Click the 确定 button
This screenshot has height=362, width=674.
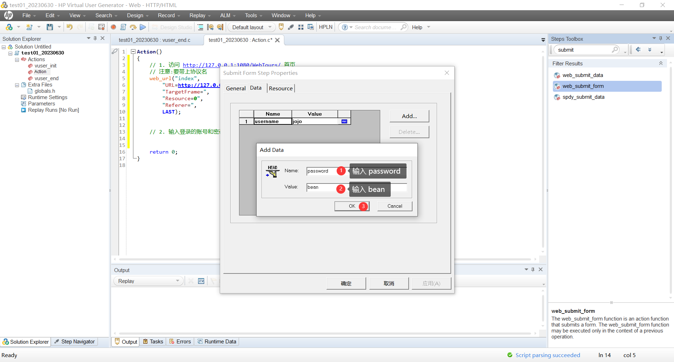pyautogui.click(x=346, y=283)
